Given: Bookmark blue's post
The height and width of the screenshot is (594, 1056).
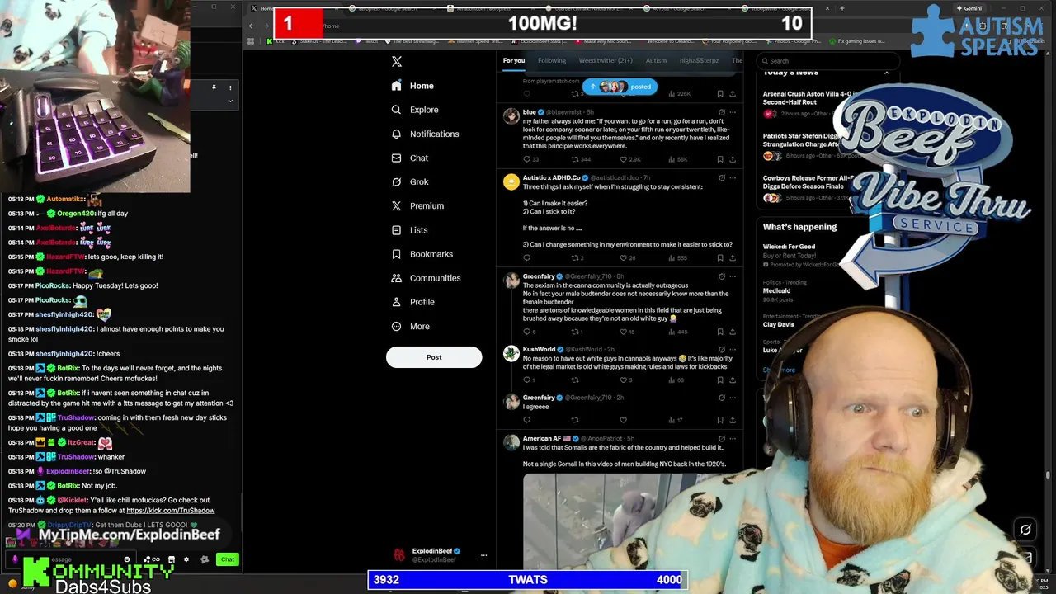Looking at the screenshot, I should click(720, 159).
